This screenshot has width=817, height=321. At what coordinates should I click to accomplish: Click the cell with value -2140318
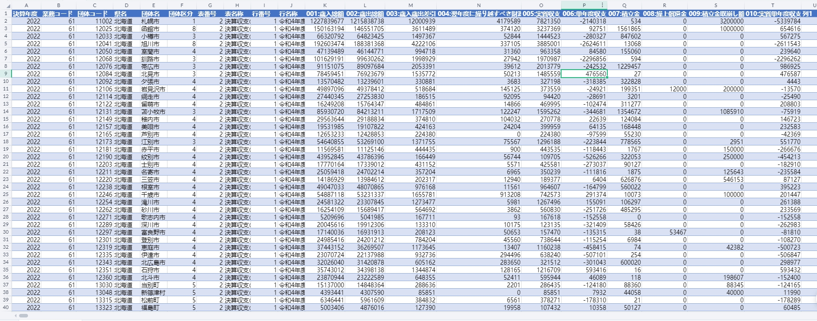point(584,21)
